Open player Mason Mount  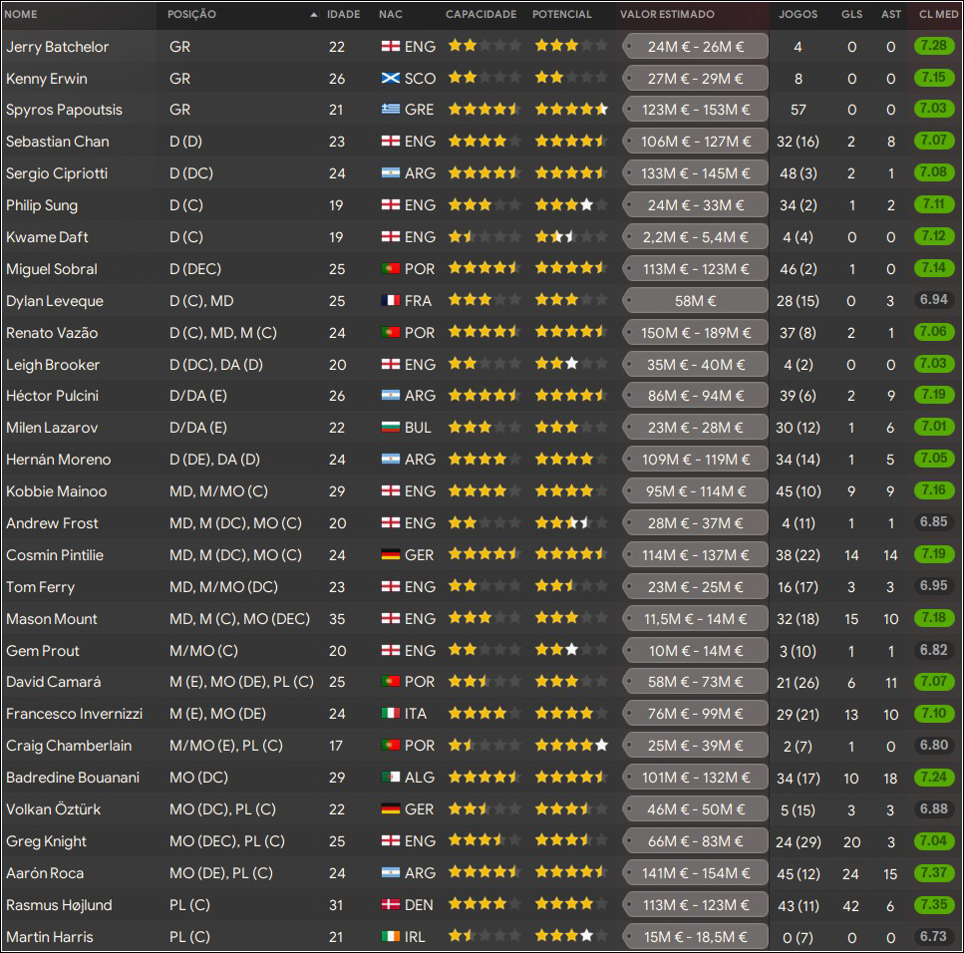52,619
